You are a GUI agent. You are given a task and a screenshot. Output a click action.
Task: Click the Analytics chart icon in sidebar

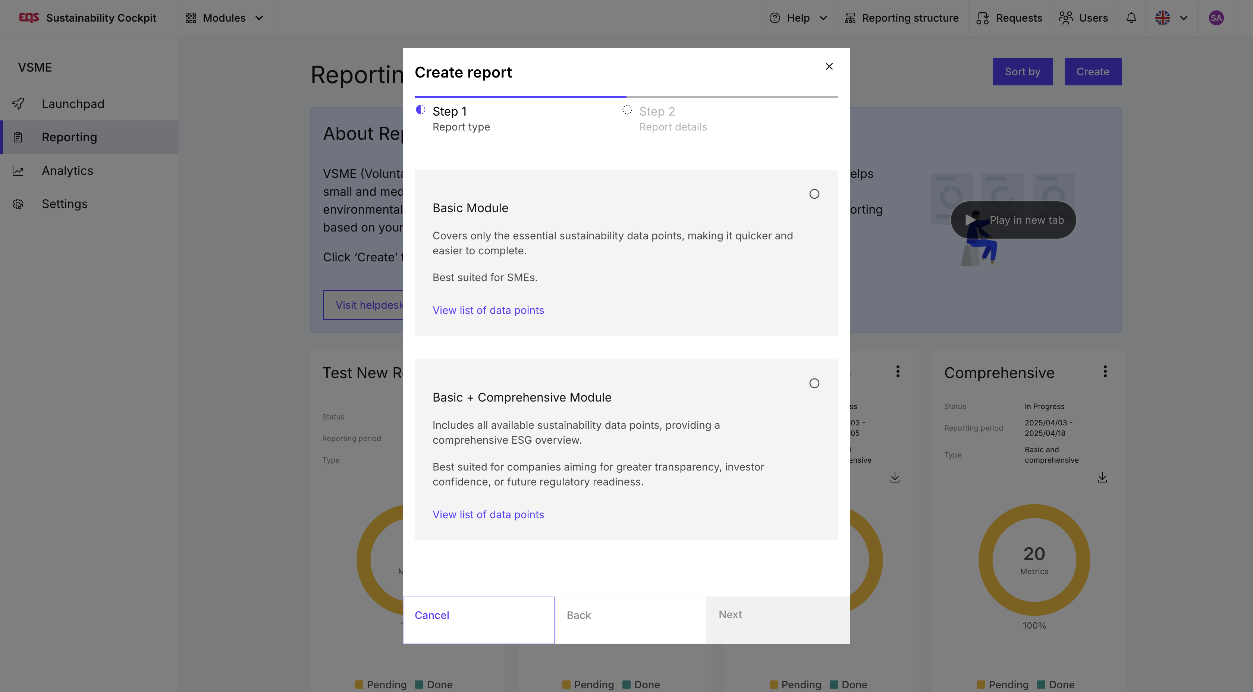[x=18, y=171]
